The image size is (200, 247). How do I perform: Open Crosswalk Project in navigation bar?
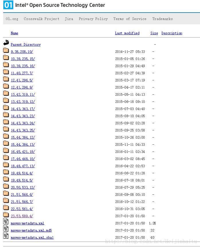[42, 19]
